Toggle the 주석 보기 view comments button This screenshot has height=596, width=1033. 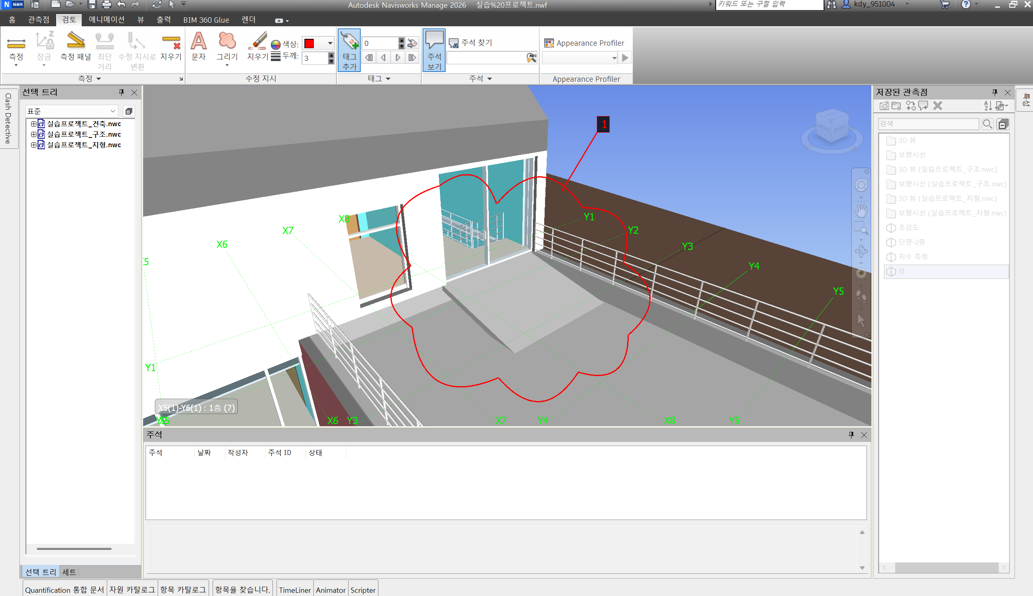click(434, 50)
